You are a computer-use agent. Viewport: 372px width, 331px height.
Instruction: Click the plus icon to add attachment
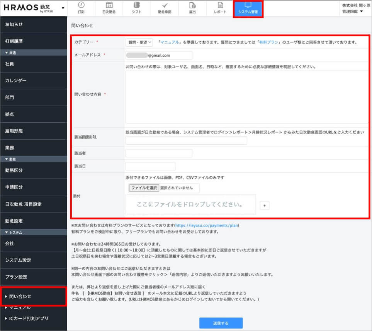[x=265, y=206]
